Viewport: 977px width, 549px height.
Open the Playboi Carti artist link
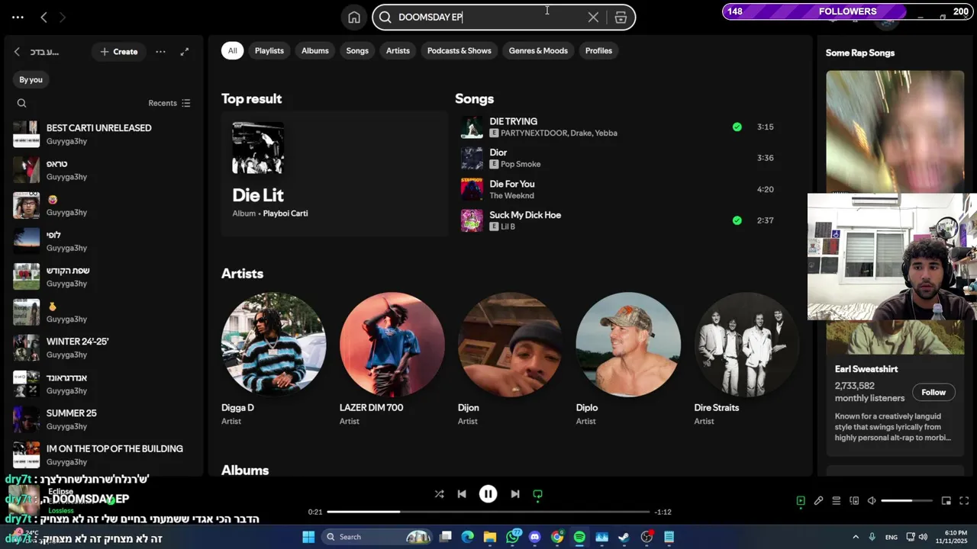(x=285, y=213)
